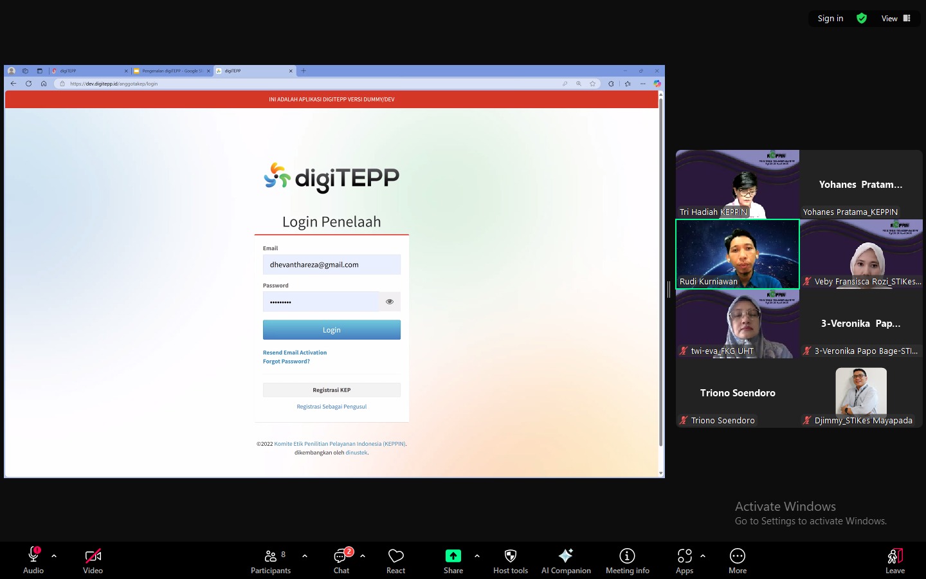The image size is (926, 579).
Task: Close the Pengenalan digiTEPP tab
Action: tap(208, 71)
